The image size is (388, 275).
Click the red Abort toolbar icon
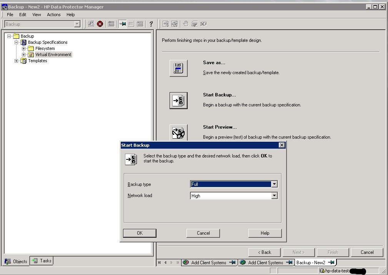point(100,23)
